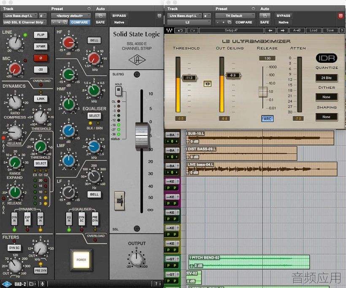Click the redo arrow in L2 toolbar
This screenshot has height=288, width=346.
click(192, 31)
